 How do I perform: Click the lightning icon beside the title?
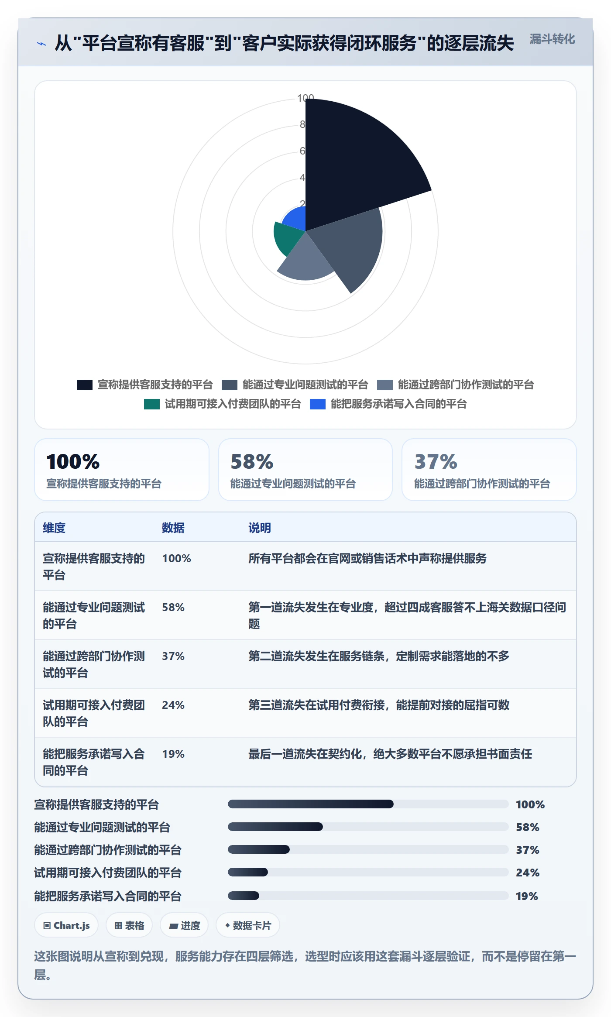pyautogui.click(x=41, y=44)
